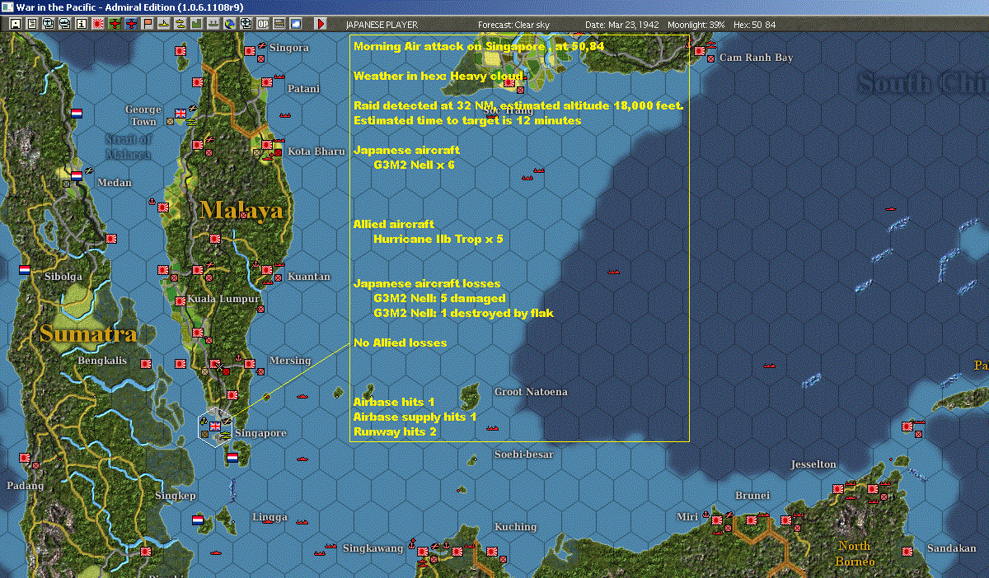The image size is (989, 578).
Task: Click the globe toolbar icon
Action: pos(229,24)
